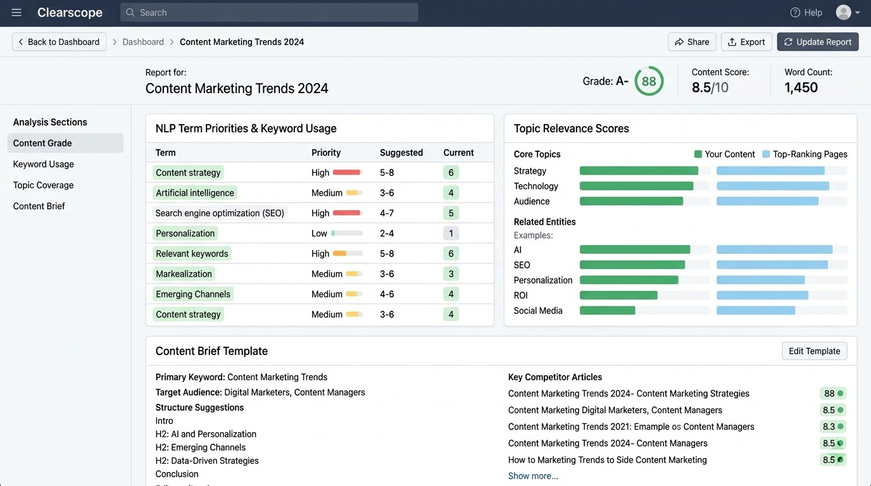Viewport: 871px width, 486px height.
Task: Click the circular 88 grade indicator
Action: [x=649, y=81]
